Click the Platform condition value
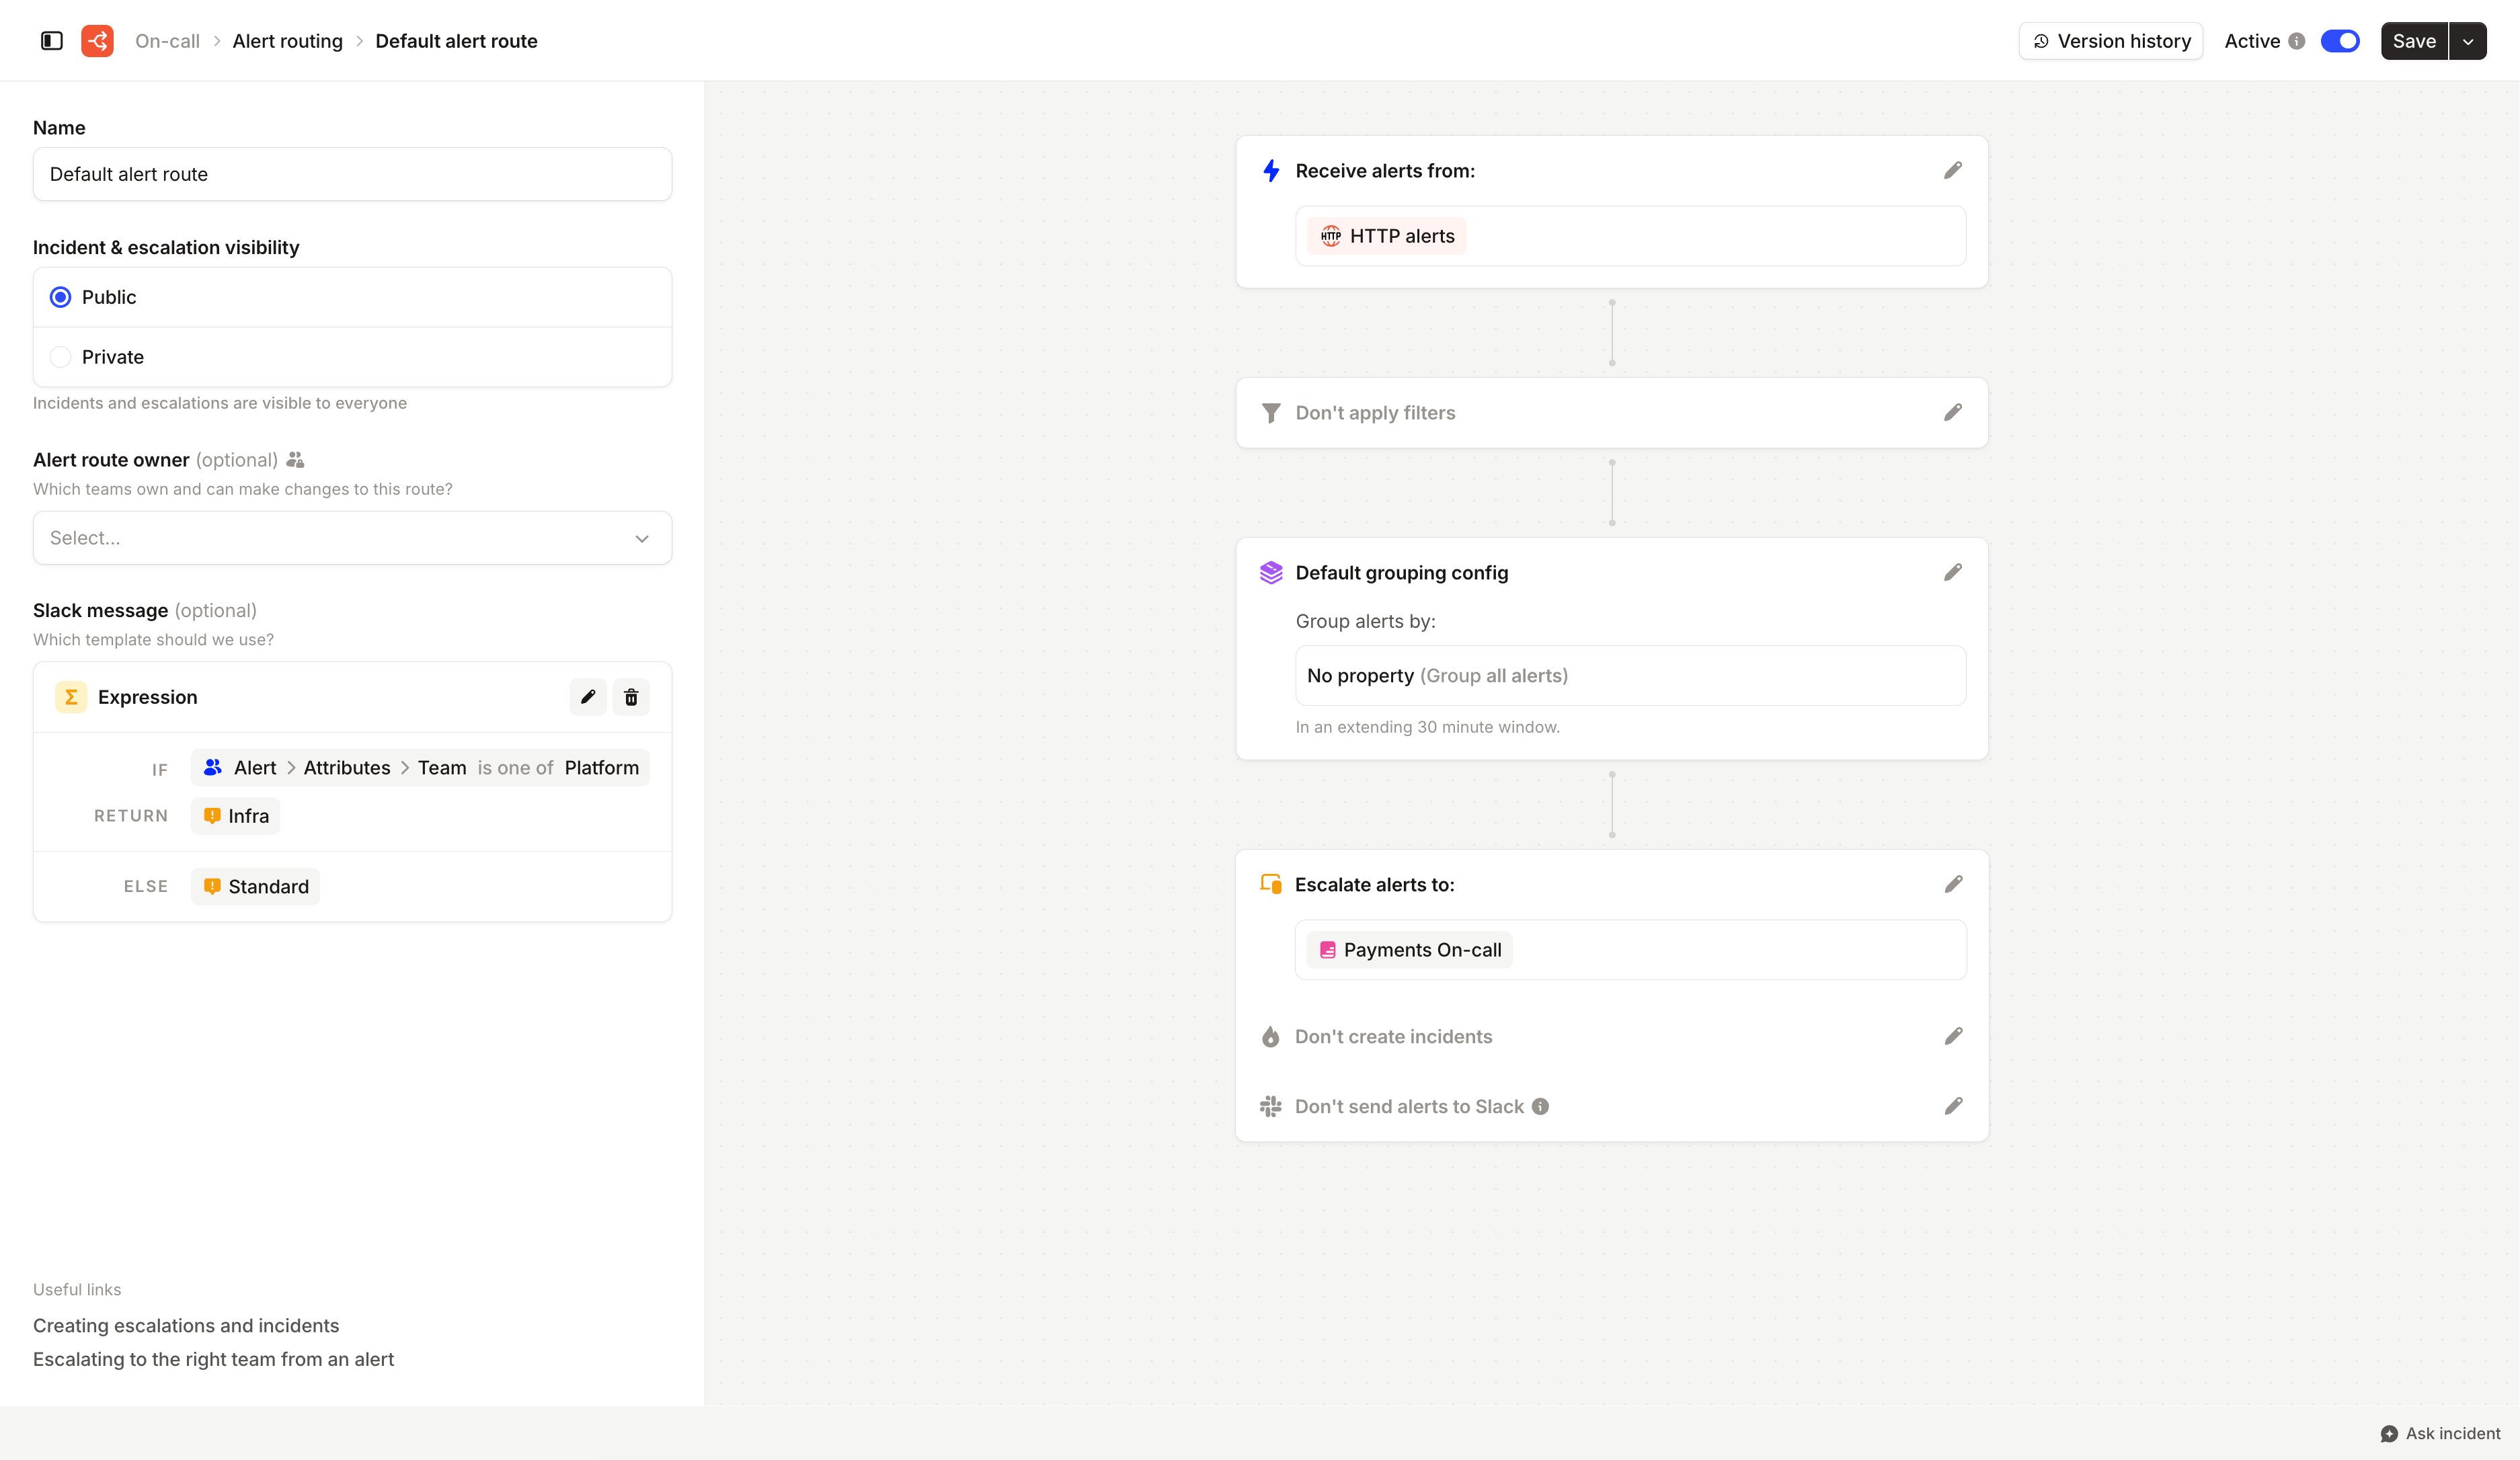2520x1460 pixels. [x=602, y=768]
